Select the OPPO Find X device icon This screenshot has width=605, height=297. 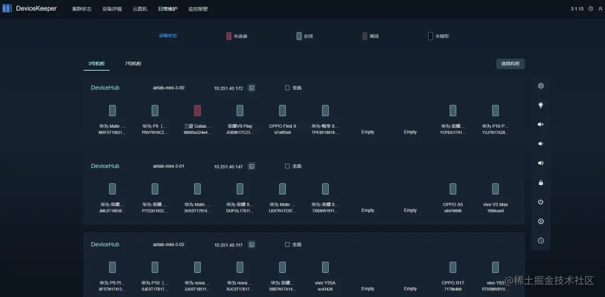[x=282, y=110]
